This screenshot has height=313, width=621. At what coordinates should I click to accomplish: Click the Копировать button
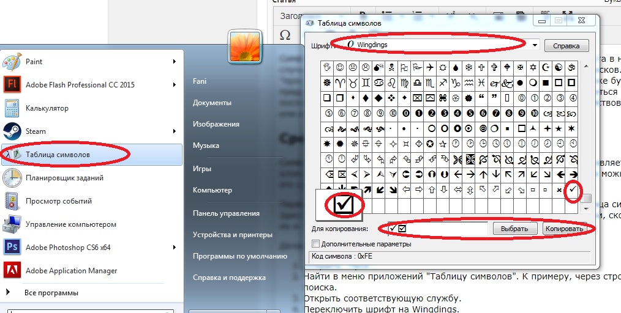click(565, 229)
